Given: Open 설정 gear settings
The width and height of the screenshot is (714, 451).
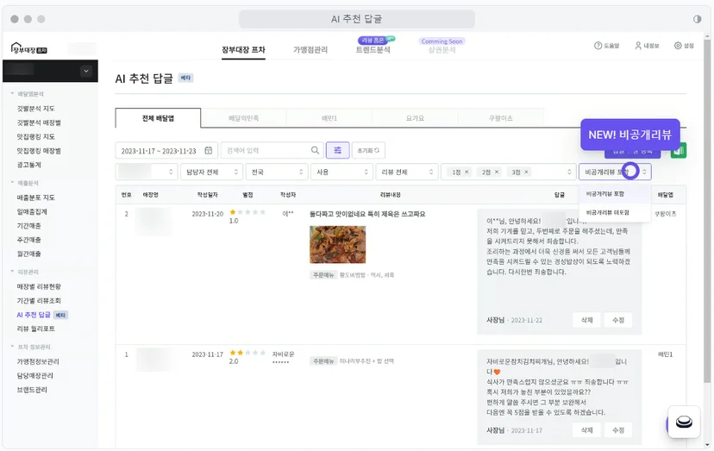Looking at the screenshot, I should tap(678, 46).
